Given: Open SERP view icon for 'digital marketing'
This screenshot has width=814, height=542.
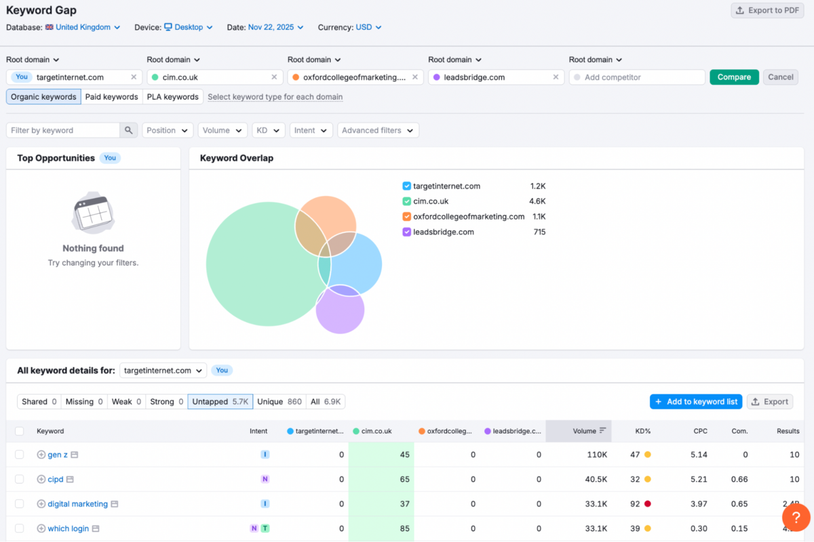Looking at the screenshot, I should (115, 504).
